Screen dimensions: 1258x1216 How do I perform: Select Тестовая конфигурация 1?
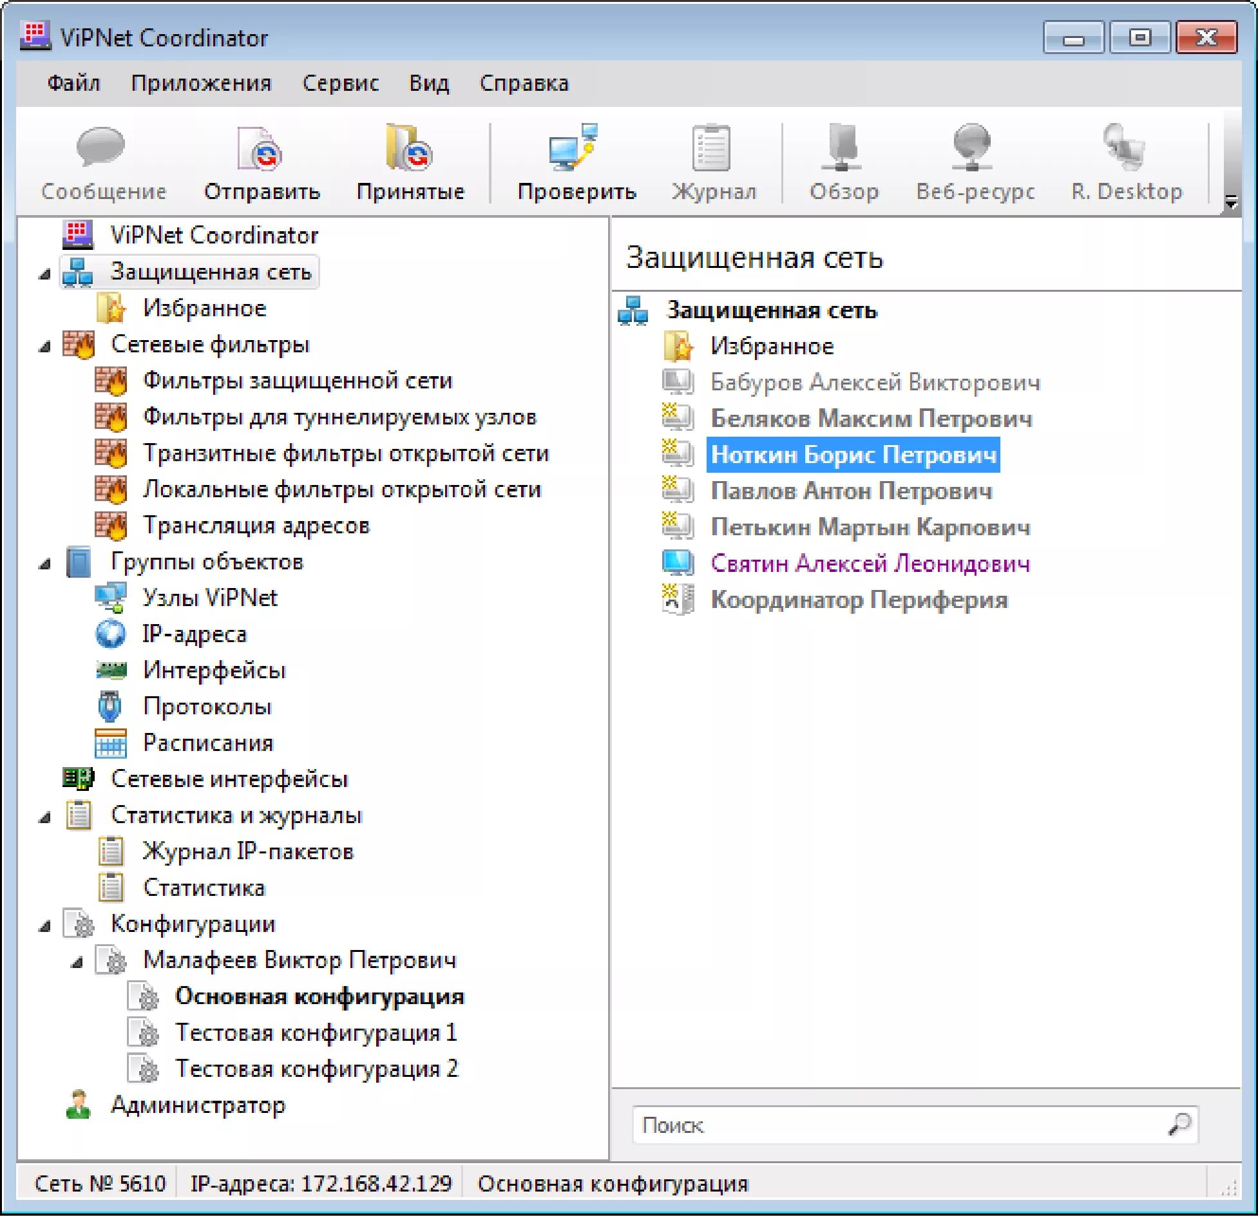(x=316, y=1032)
